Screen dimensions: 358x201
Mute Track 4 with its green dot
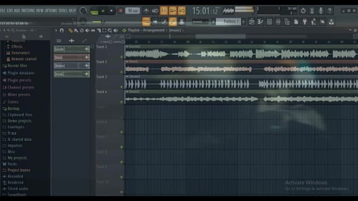point(122,102)
